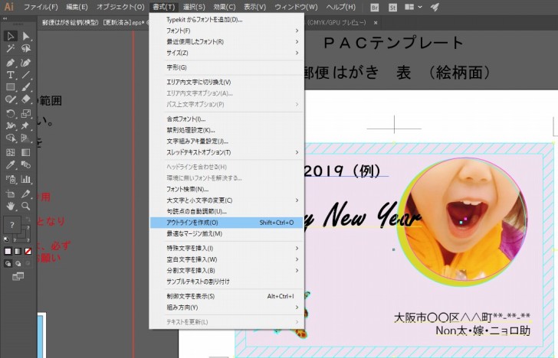The height and width of the screenshot is (358, 558).
Task: Set paint to None (red slash)
Action: [x=28, y=251]
